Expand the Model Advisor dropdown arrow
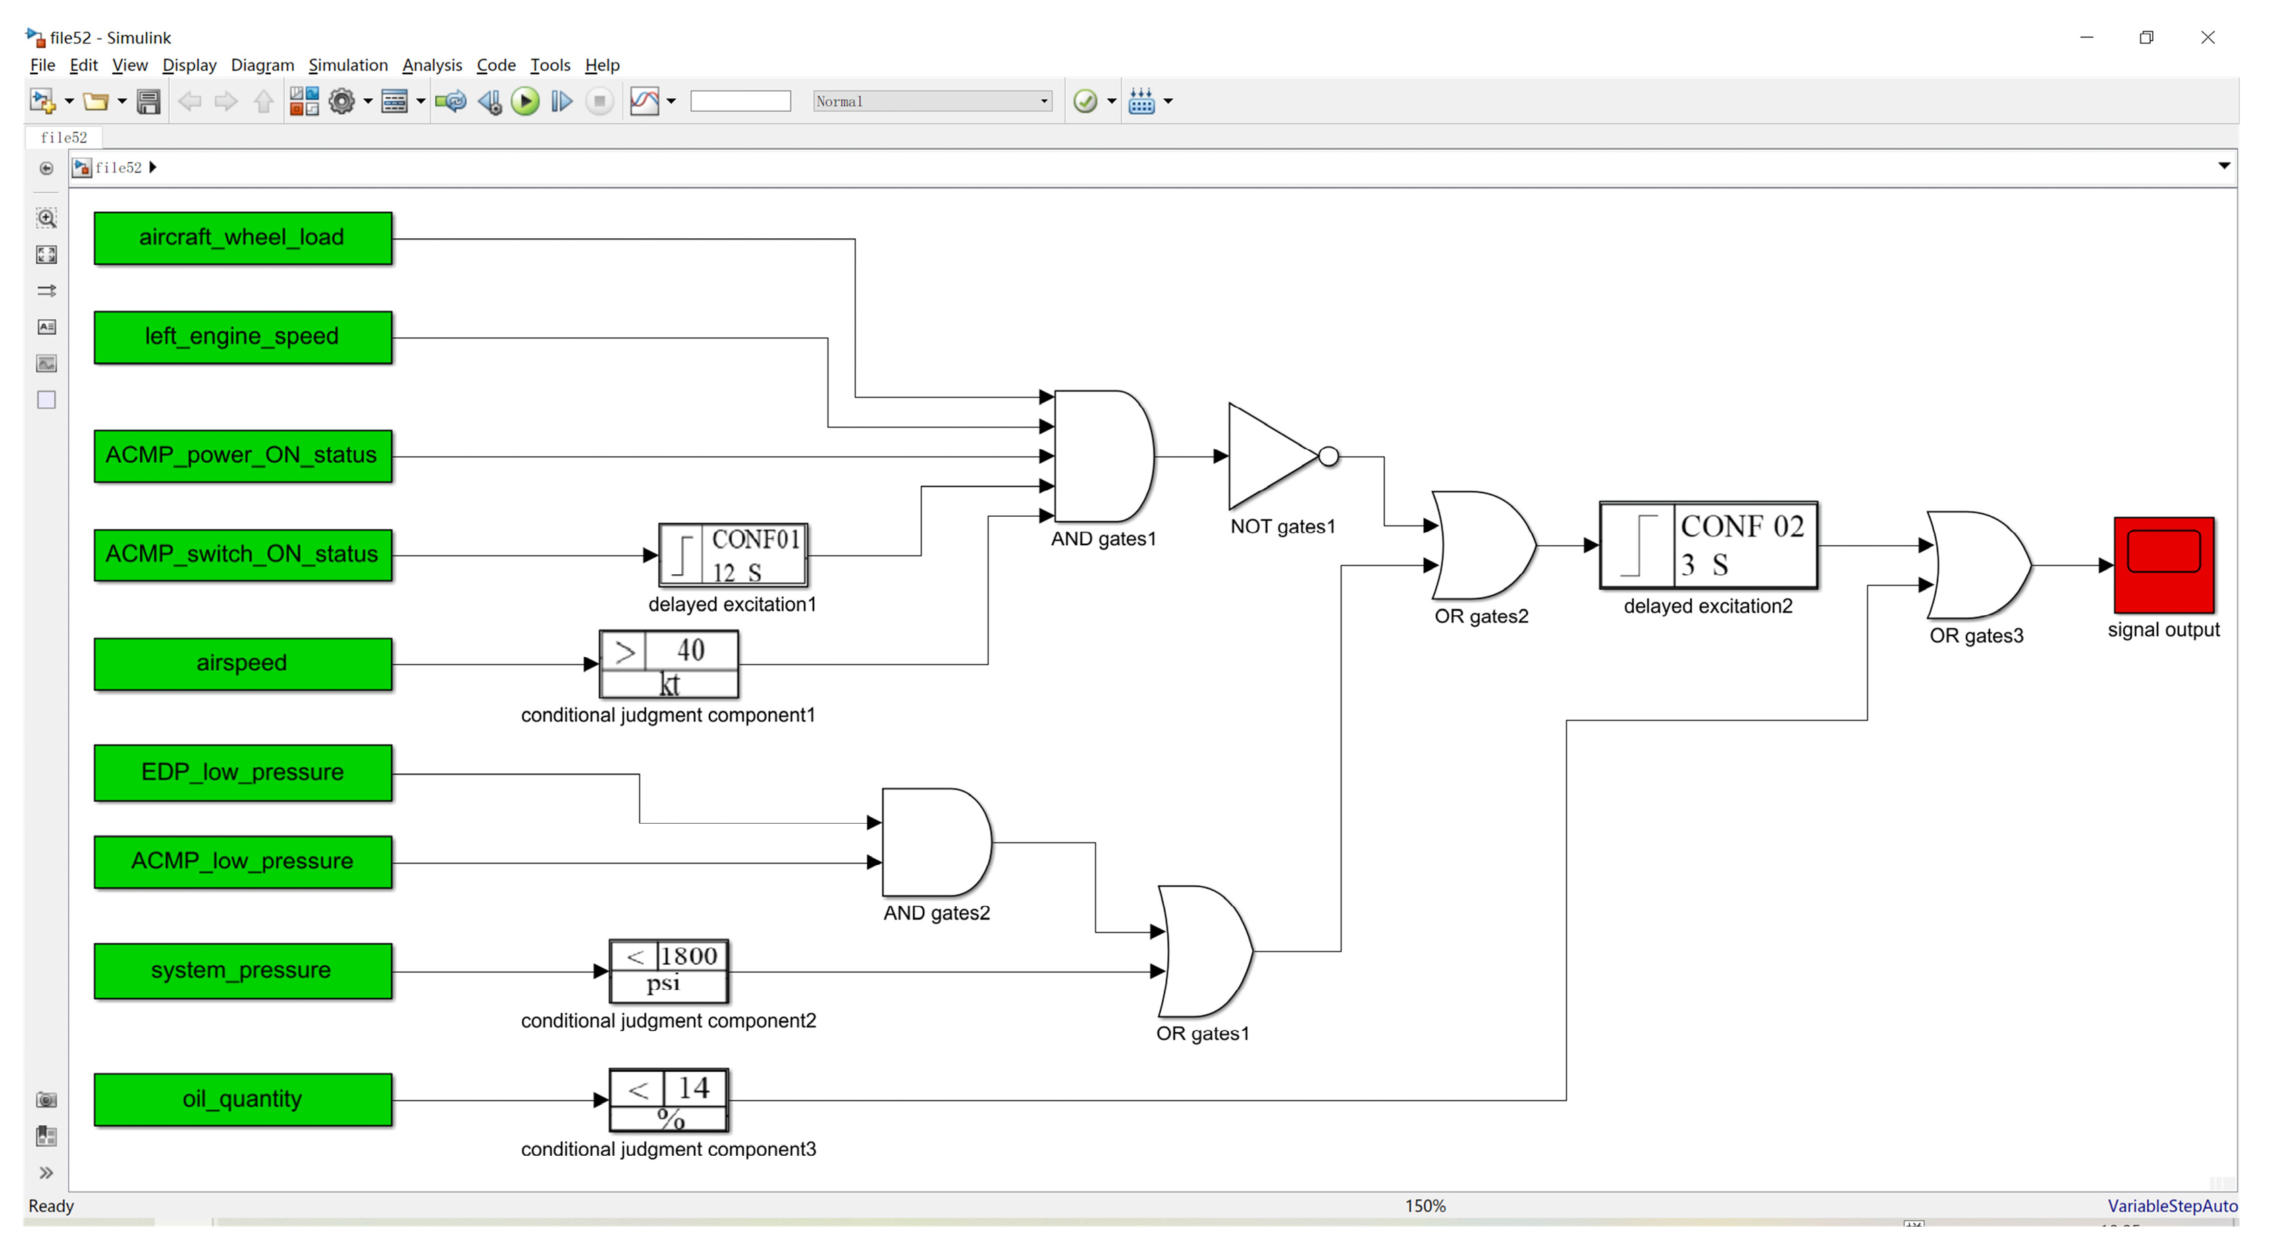Image resolution: width=2271 pixels, height=1259 pixels. click(x=1112, y=101)
